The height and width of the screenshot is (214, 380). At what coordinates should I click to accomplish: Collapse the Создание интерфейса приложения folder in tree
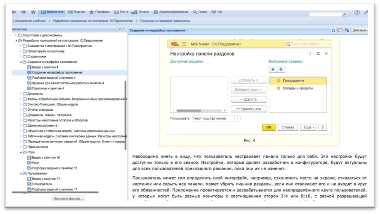[21, 62]
